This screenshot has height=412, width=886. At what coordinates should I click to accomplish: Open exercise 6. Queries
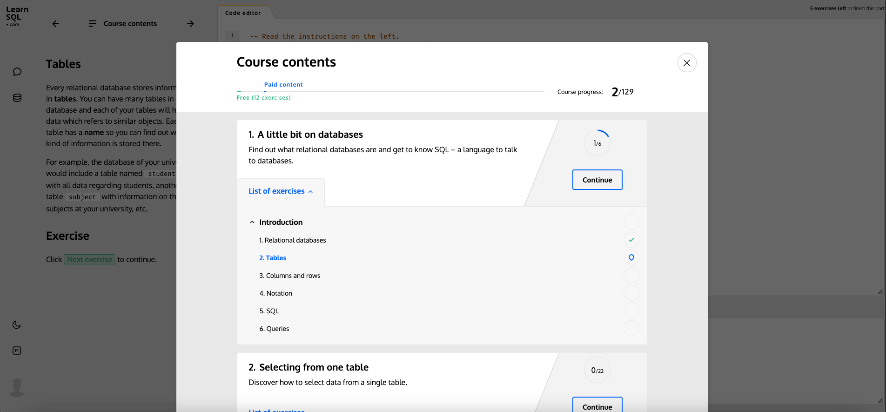(x=274, y=329)
